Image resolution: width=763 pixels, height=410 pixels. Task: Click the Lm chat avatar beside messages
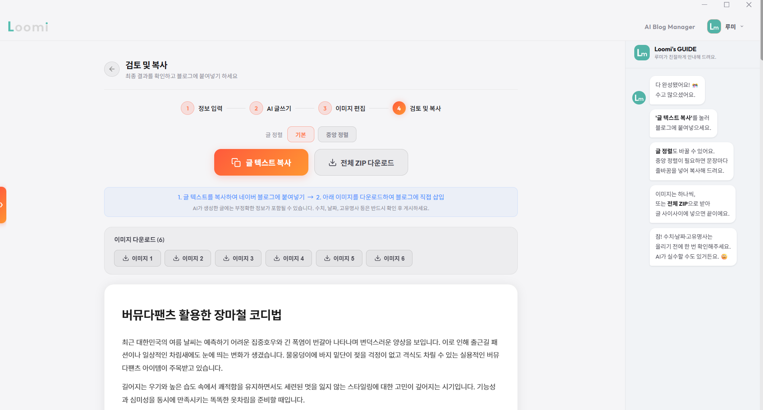(639, 98)
